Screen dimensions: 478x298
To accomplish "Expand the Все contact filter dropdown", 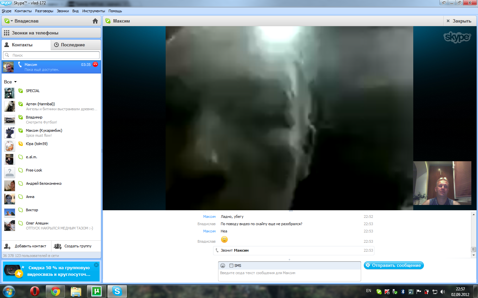I will tap(10, 82).
